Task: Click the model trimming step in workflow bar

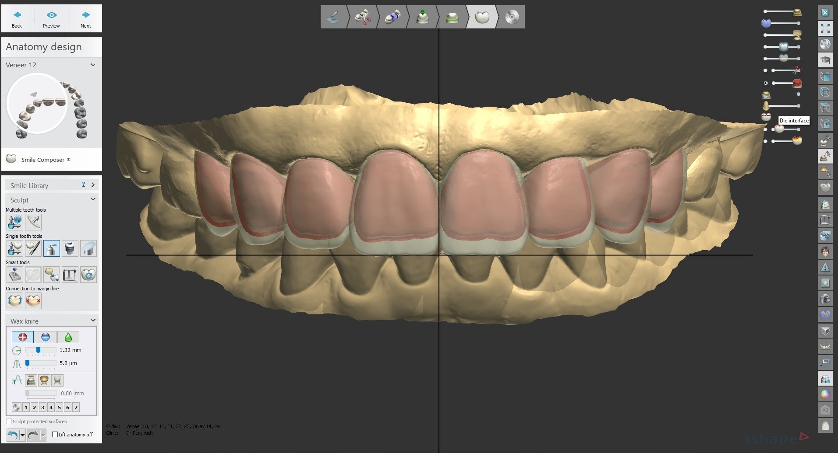Action: click(x=363, y=17)
